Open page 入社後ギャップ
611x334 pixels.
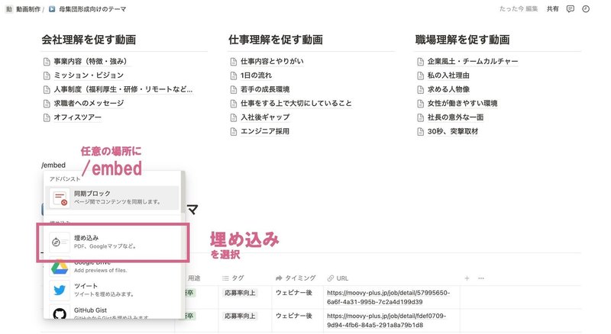pyautogui.click(x=264, y=117)
